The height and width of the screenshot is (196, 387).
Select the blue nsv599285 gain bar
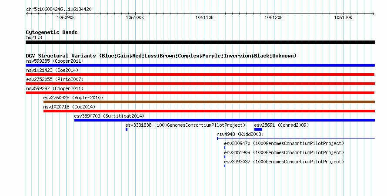200,65
